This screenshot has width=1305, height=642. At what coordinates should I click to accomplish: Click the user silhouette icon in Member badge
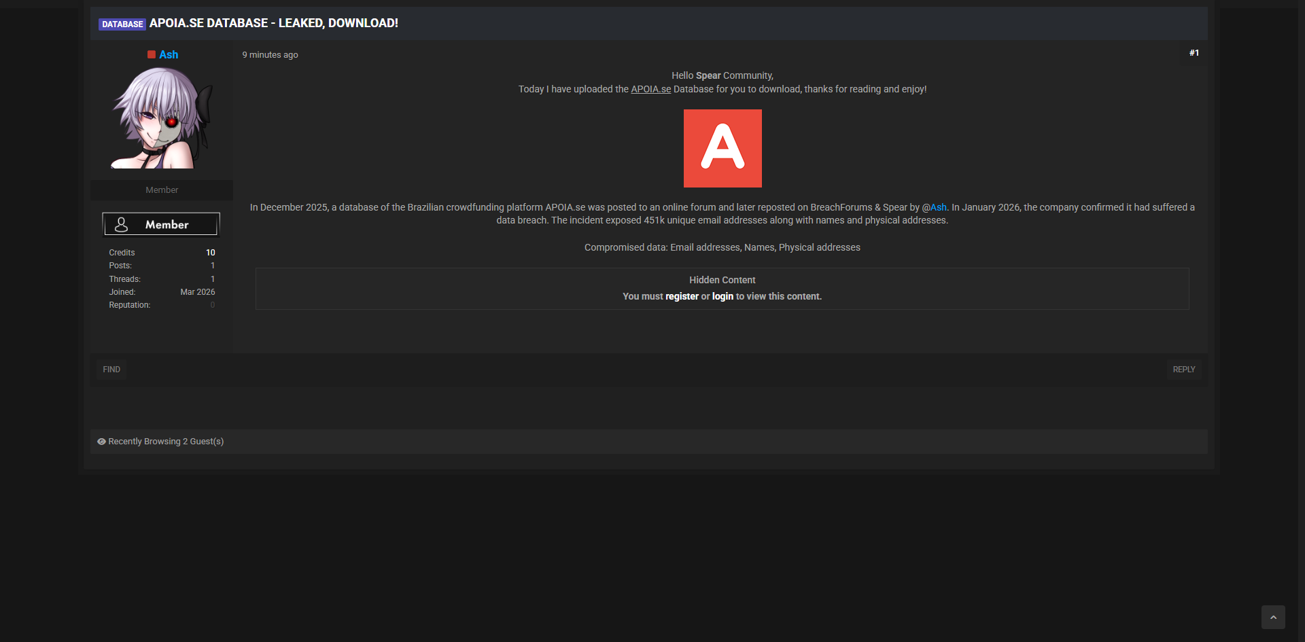[122, 224]
